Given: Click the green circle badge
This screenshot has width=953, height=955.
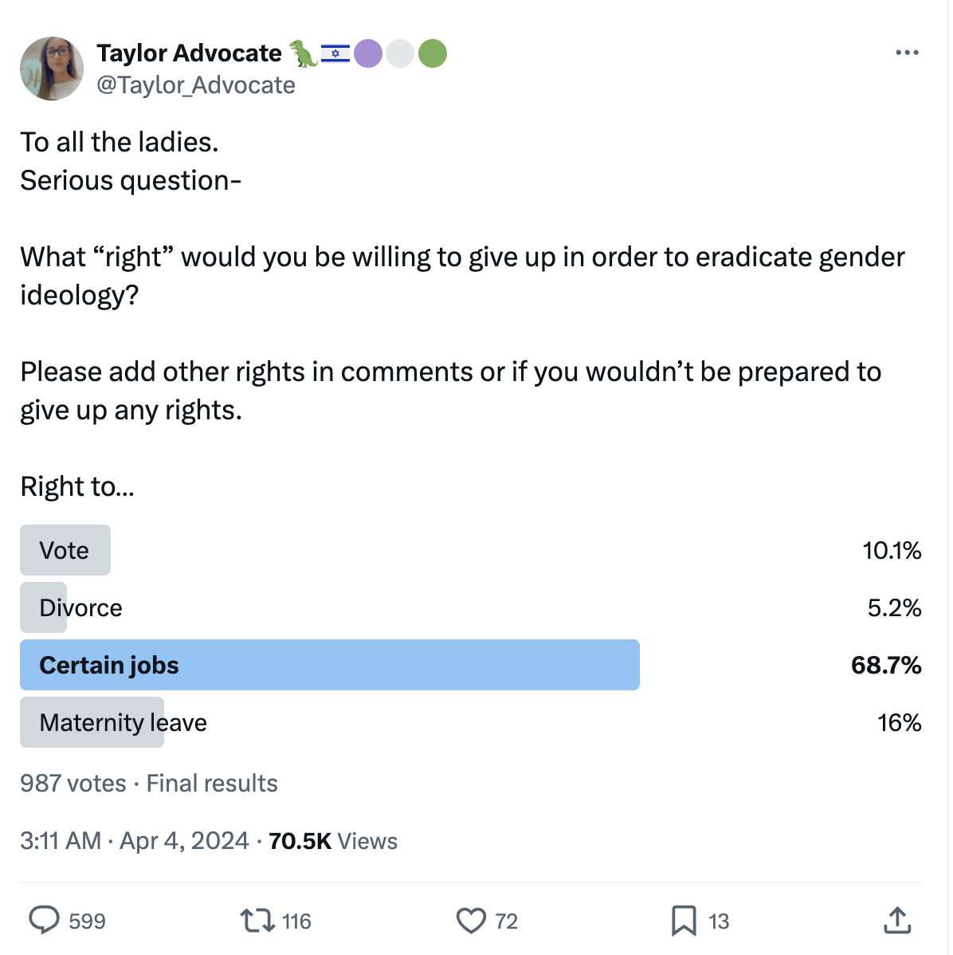Looking at the screenshot, I should [x=433, y=53].
